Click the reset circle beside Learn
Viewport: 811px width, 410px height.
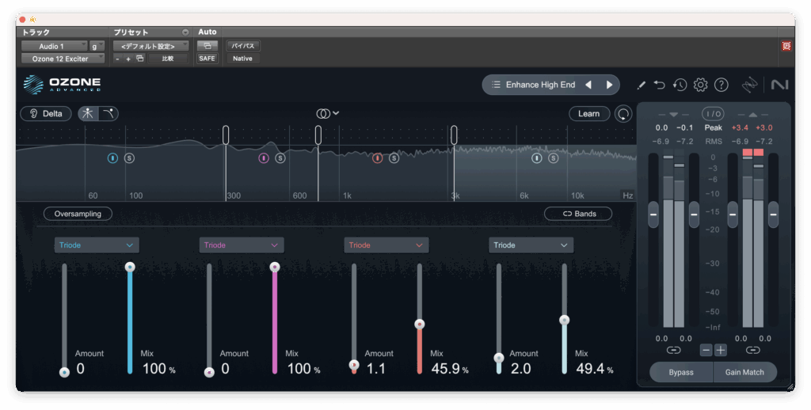624,114
